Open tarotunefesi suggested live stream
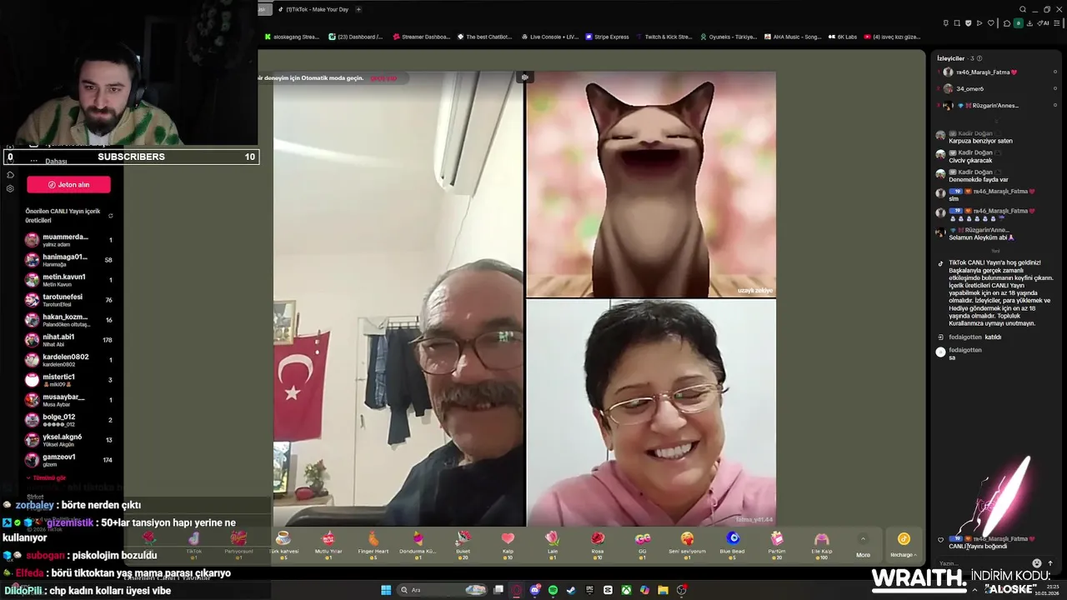 pyautogui.click(x=68, y=300)
